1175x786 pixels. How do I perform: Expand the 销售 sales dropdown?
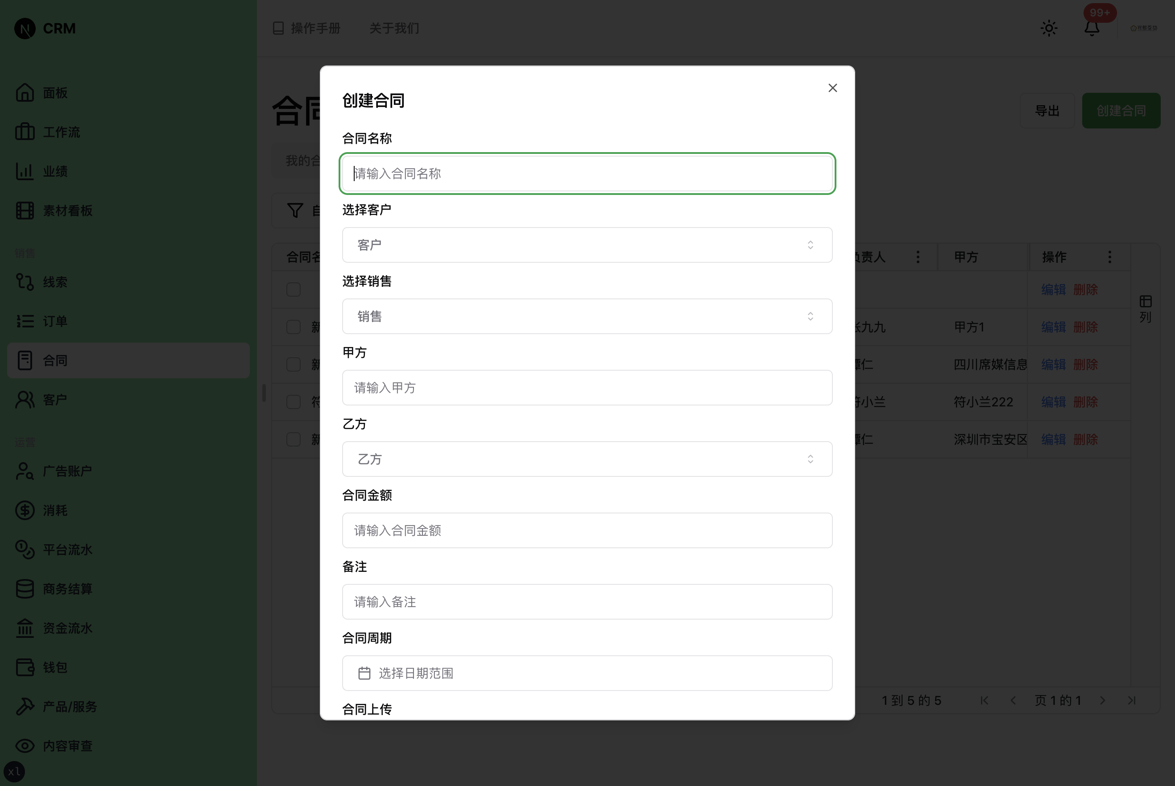[x=587, y=316]
